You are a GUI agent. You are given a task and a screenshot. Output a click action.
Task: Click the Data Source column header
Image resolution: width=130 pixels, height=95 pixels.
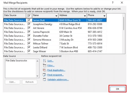[15, 16]
